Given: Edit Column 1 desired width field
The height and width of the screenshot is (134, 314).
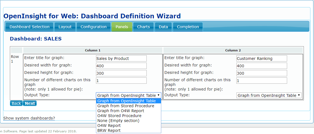Looking at the screenshot, I should [121, 66].
